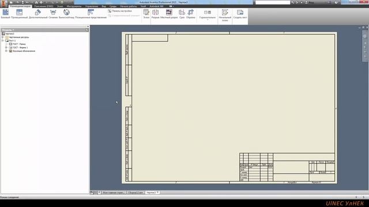Expand the Чертежные ресурсы folder
This screenshot has height=207, width=369.
(x=3, y=37)
